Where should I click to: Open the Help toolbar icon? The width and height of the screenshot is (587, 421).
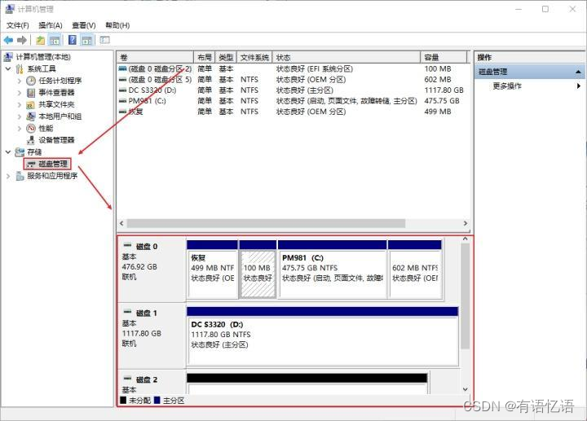(73, 40)
